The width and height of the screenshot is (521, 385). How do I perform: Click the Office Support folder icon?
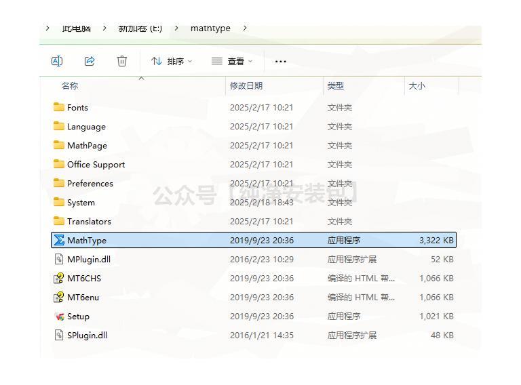click(x=59, y=164)
